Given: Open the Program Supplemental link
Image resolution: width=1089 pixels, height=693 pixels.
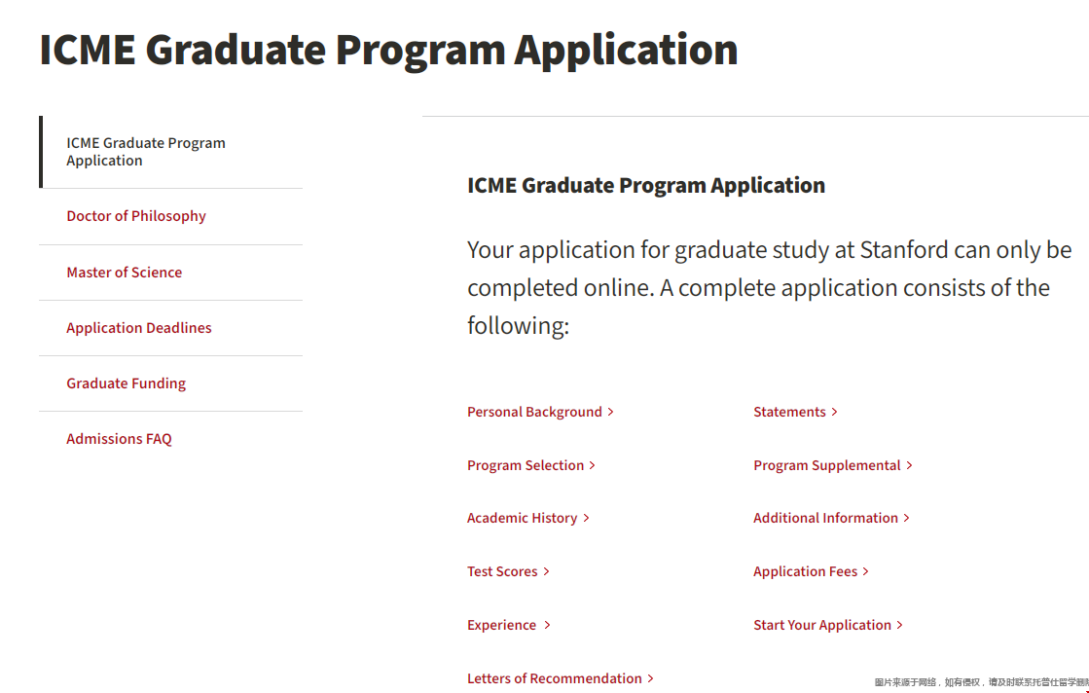Looking at the screenshot, I should [826, 465].
